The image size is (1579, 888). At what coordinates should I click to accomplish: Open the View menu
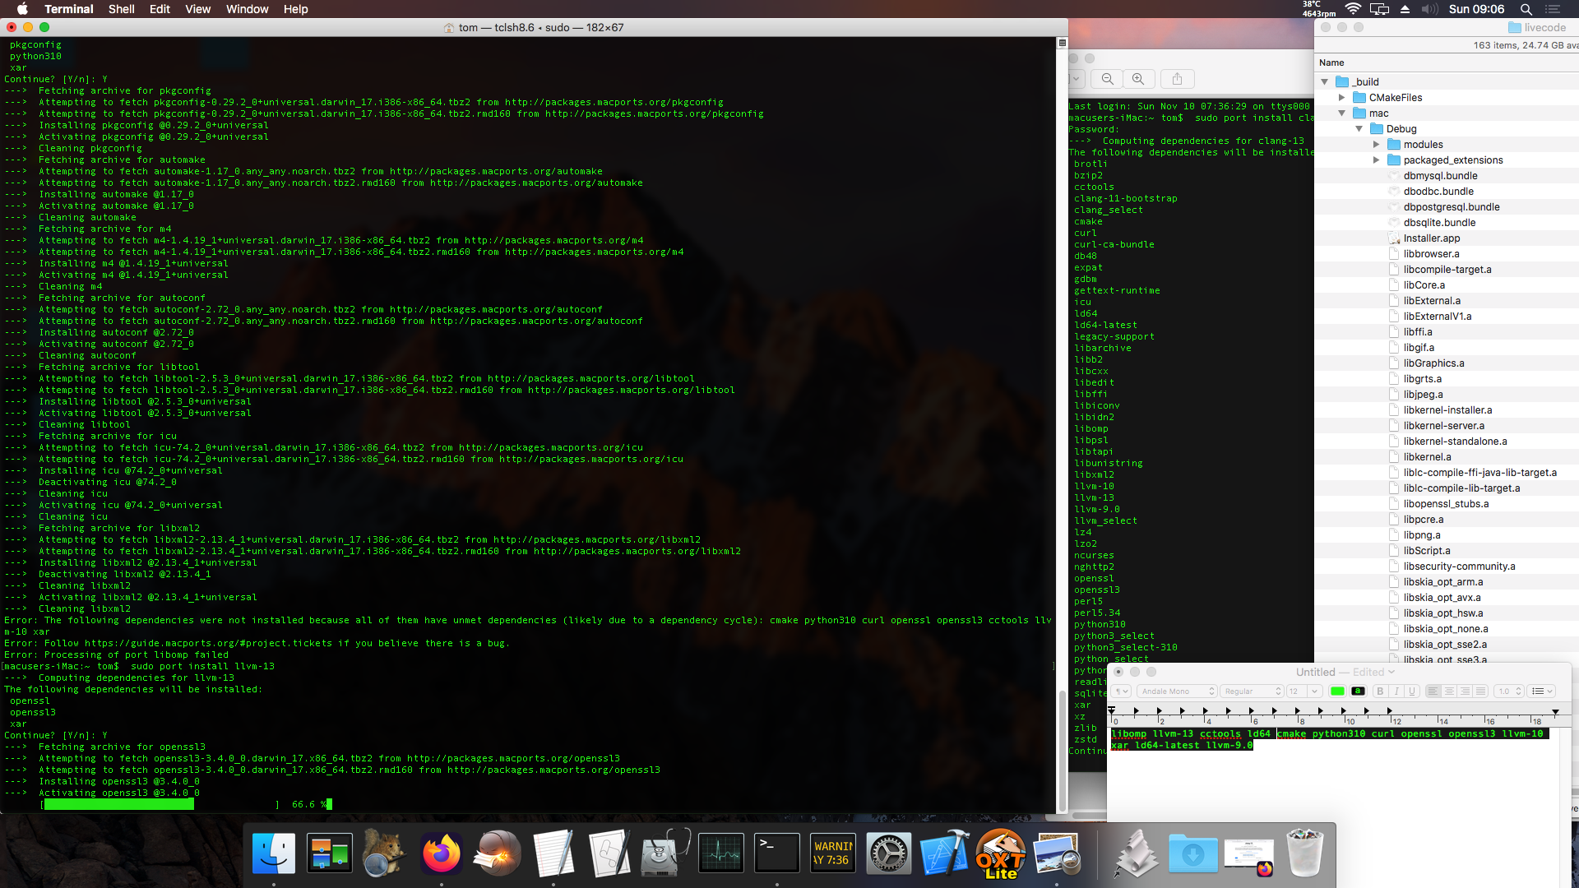pos(197,9)
